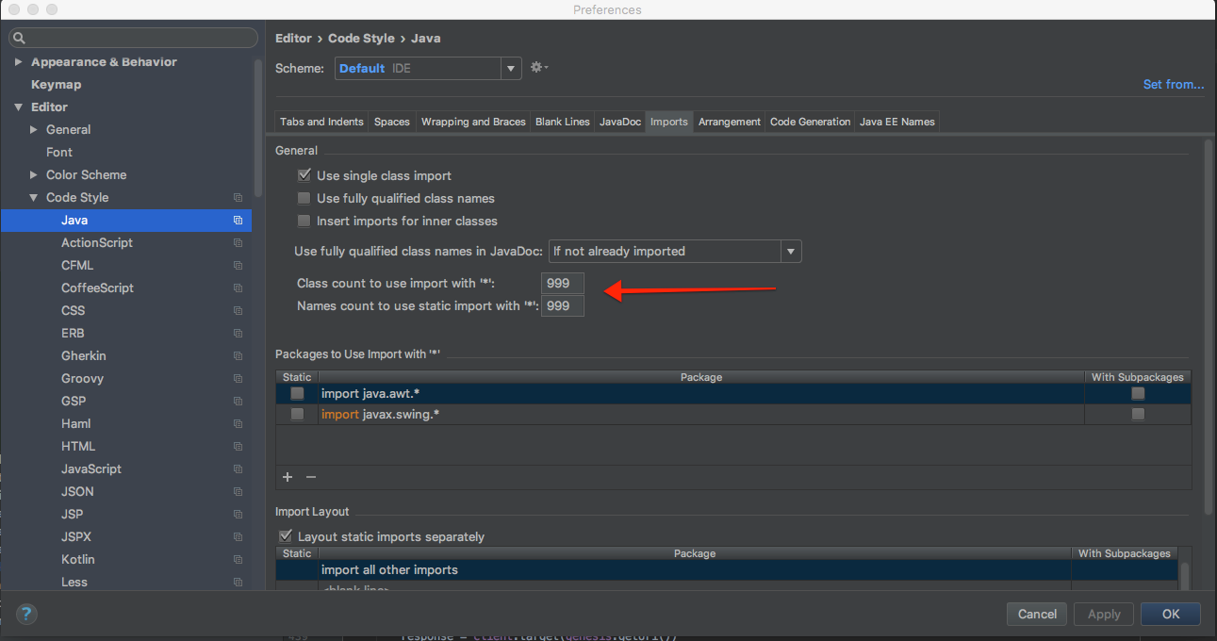This screenshot has width=1217, height=641.
Task: Click the scheme settings icon beside CoffeeScript
Action: click(238, 288)
